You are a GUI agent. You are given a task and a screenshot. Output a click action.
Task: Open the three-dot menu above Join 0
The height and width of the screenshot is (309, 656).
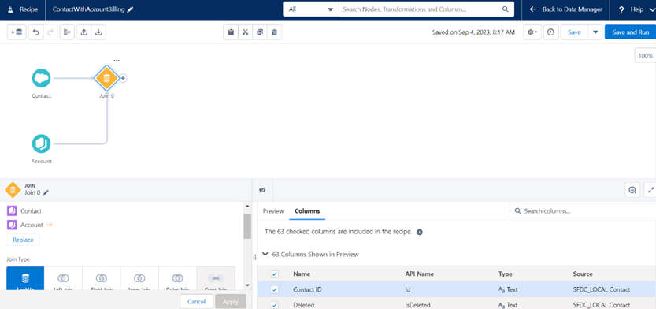pos(117,61)
